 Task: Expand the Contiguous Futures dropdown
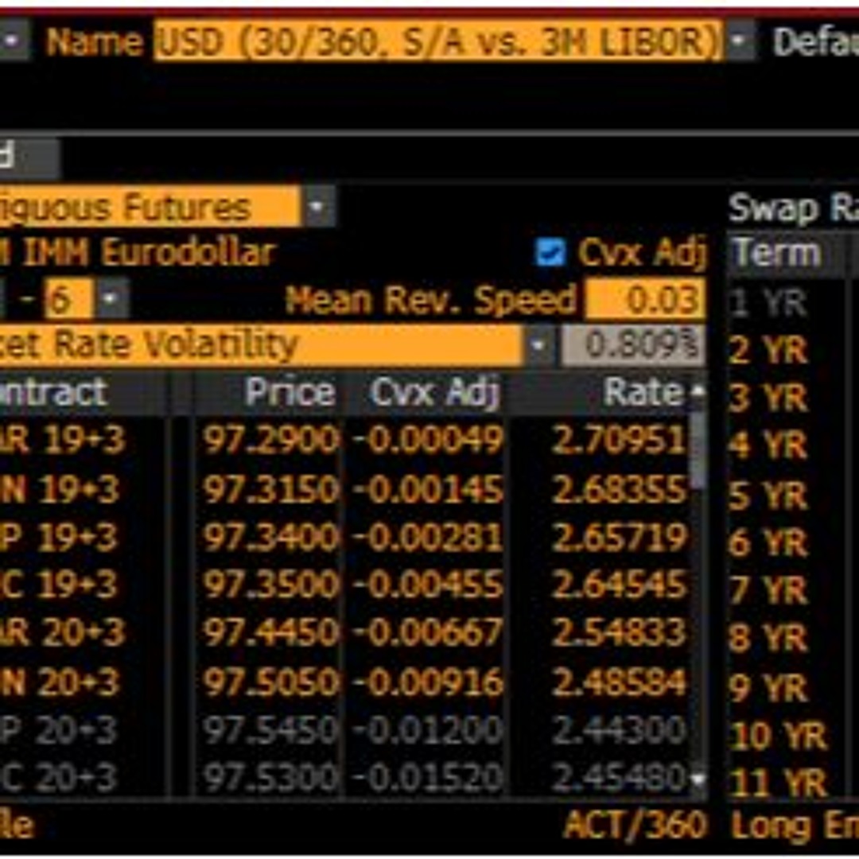pyautogui.click(x=317, y=208)
